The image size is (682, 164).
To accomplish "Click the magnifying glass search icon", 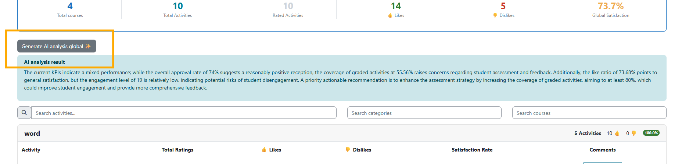I will [x=24, y=113].
